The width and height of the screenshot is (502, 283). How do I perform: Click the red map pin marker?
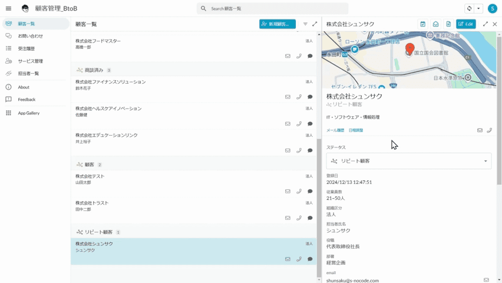pyautogui.click(x=409, y=49)
